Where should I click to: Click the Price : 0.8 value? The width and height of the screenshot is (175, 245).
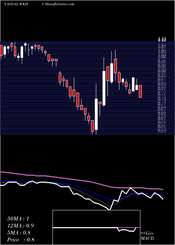(21, 240)
